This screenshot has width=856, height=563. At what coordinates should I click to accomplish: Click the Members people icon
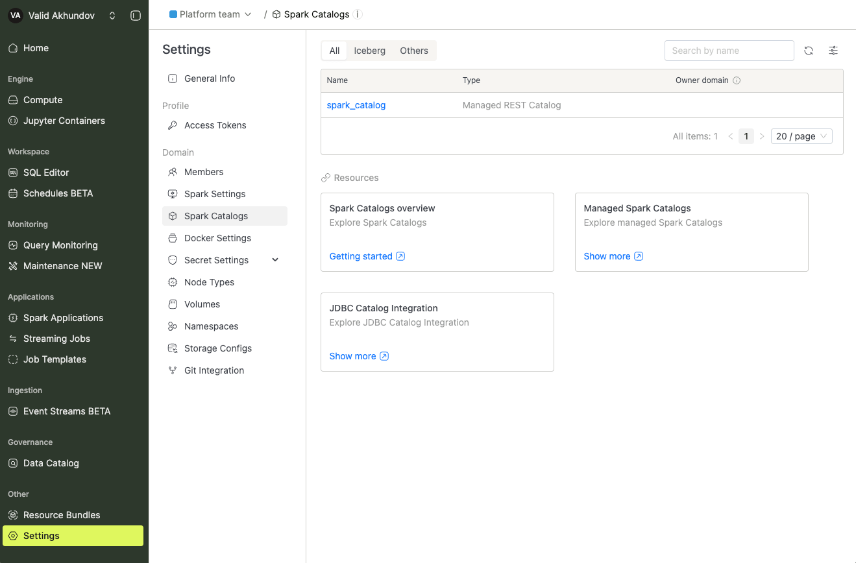(x=173, y=172)
